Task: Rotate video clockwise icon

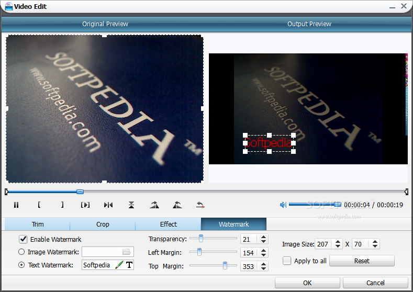Action: point(154,205)
